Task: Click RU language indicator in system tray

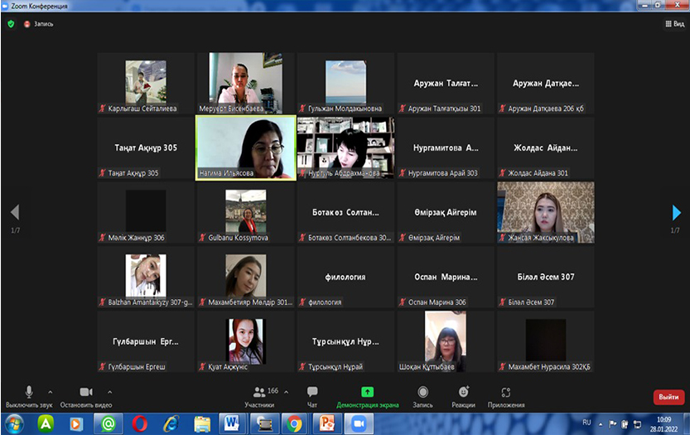Action: pyautogui.click(x=586, y=423)
